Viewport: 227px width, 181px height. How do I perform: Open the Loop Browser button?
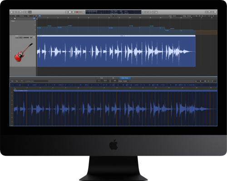pos(212,12)
